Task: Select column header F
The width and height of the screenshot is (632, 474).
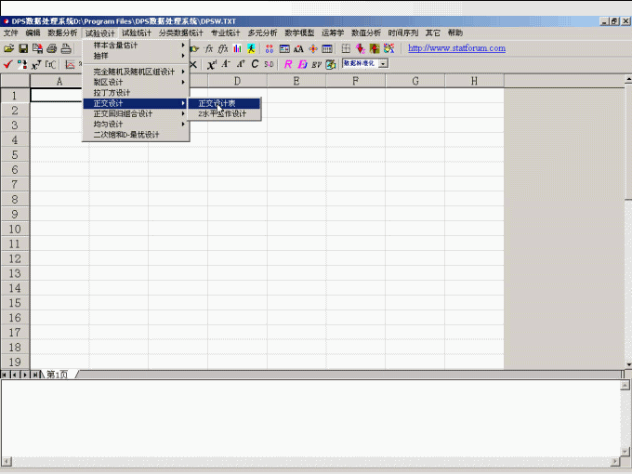Action: click(x=355, y=81)
